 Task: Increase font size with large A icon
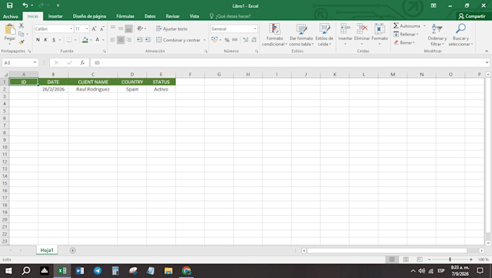pos(94,29)
